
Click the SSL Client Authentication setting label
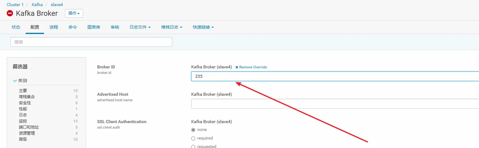pos(122,121)
